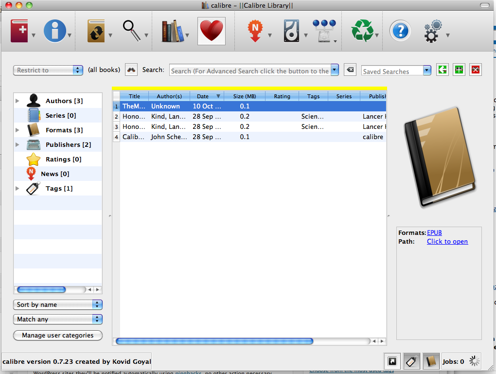Click 'calibre version 0.7.23 created by Kovid Goyal' text

(77, 361)
